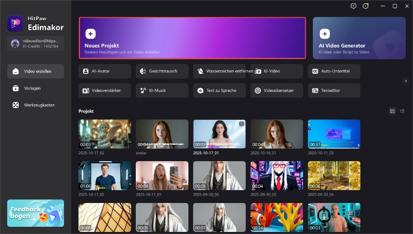Select Vorlagen in the sidebar
Viewport: 413px width, 234px height.
36,88
